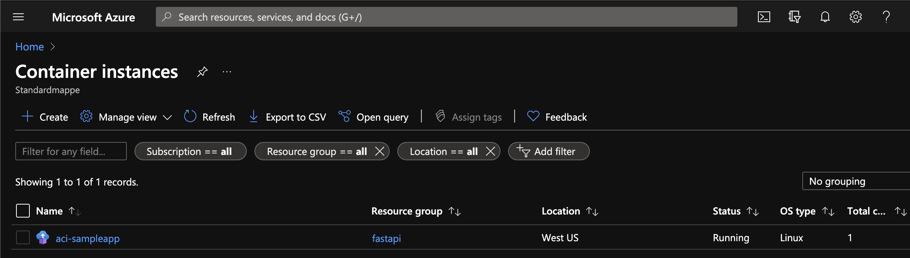Open the aci-sampleapp container instance
The height and width of the screenshot is (258, 910).
87,239
